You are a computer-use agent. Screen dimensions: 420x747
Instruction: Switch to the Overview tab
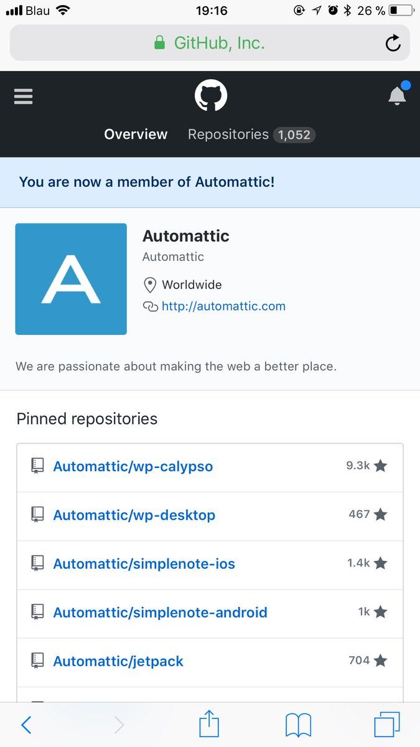(136, 134)
